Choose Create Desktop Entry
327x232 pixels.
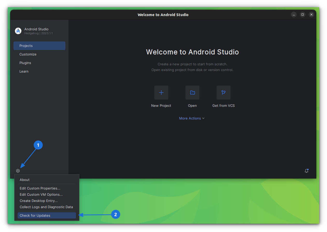click(x=38, y=201)
